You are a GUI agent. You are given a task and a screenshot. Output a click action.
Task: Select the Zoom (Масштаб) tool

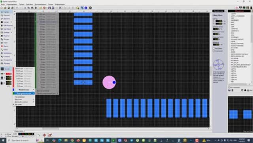(x=6, y=15)
